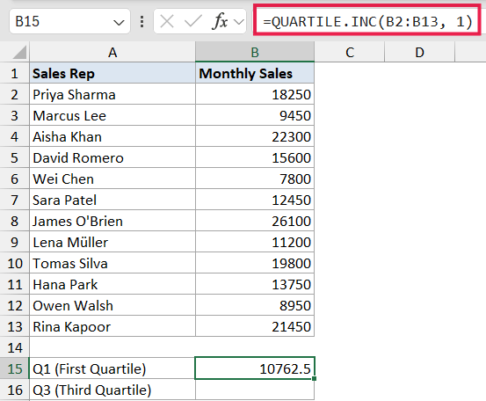
Task: Click the sales value 21450
Action: tap(255, 326)
